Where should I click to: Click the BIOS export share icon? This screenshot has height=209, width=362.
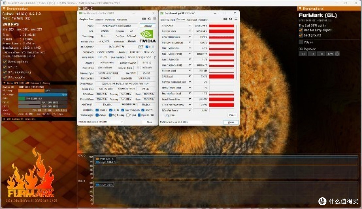140,47
